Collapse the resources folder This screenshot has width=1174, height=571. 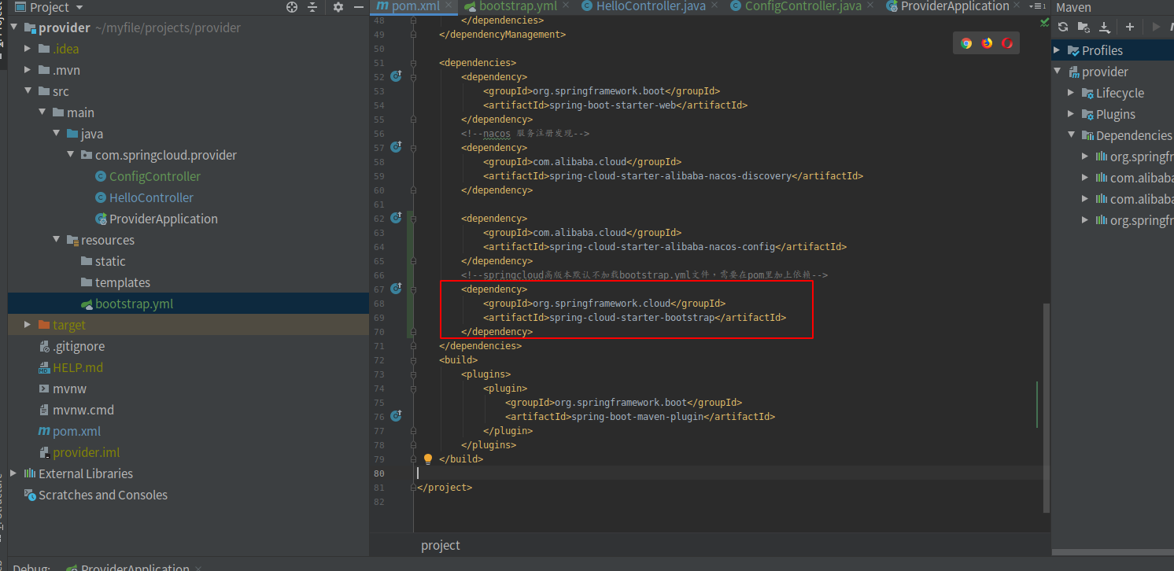click(57, 240)
